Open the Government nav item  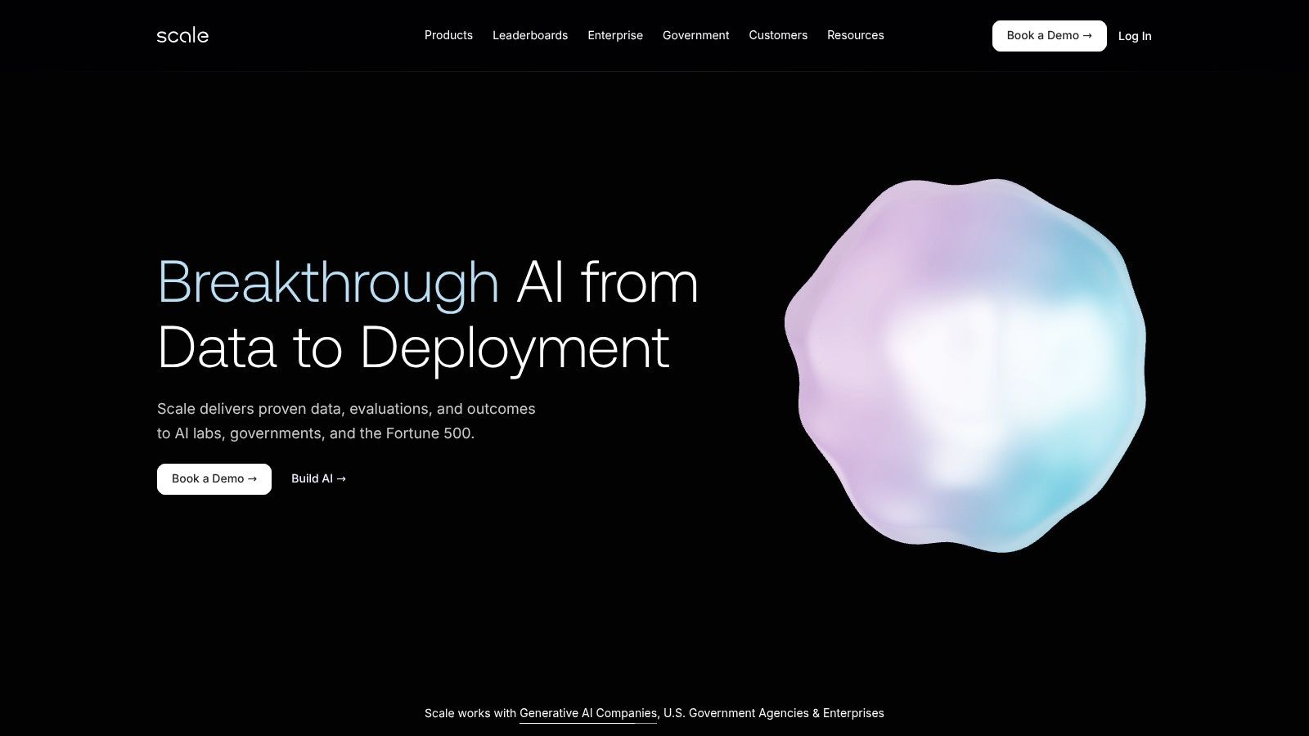pyautogui.click(x=695, y=35)
